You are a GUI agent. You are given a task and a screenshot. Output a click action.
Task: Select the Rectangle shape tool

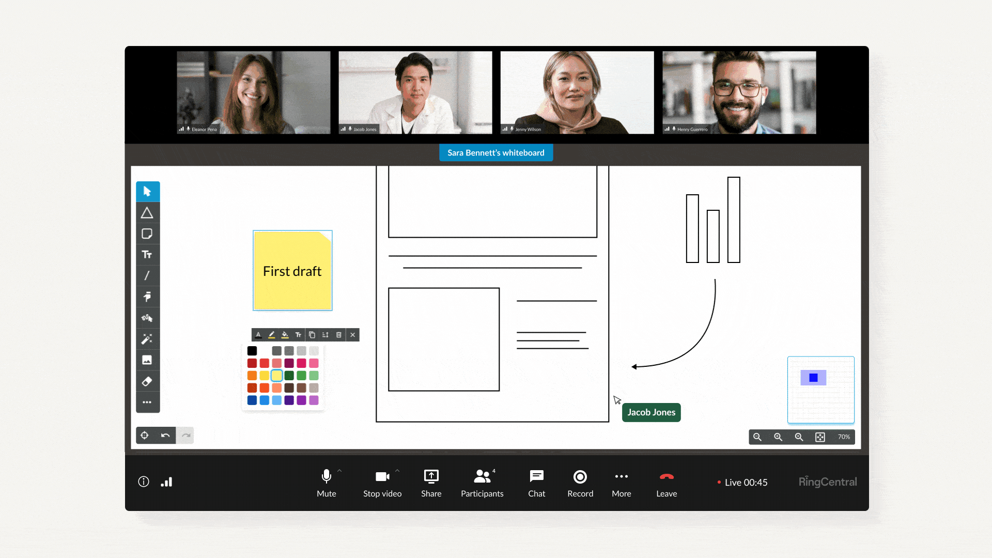pos(147,235)
